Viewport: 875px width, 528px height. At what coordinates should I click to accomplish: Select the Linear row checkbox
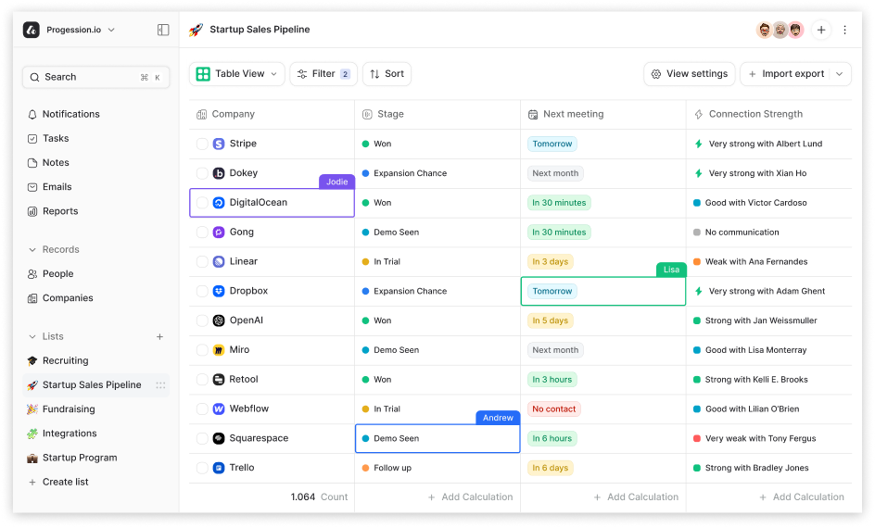[x=202, y=261]
